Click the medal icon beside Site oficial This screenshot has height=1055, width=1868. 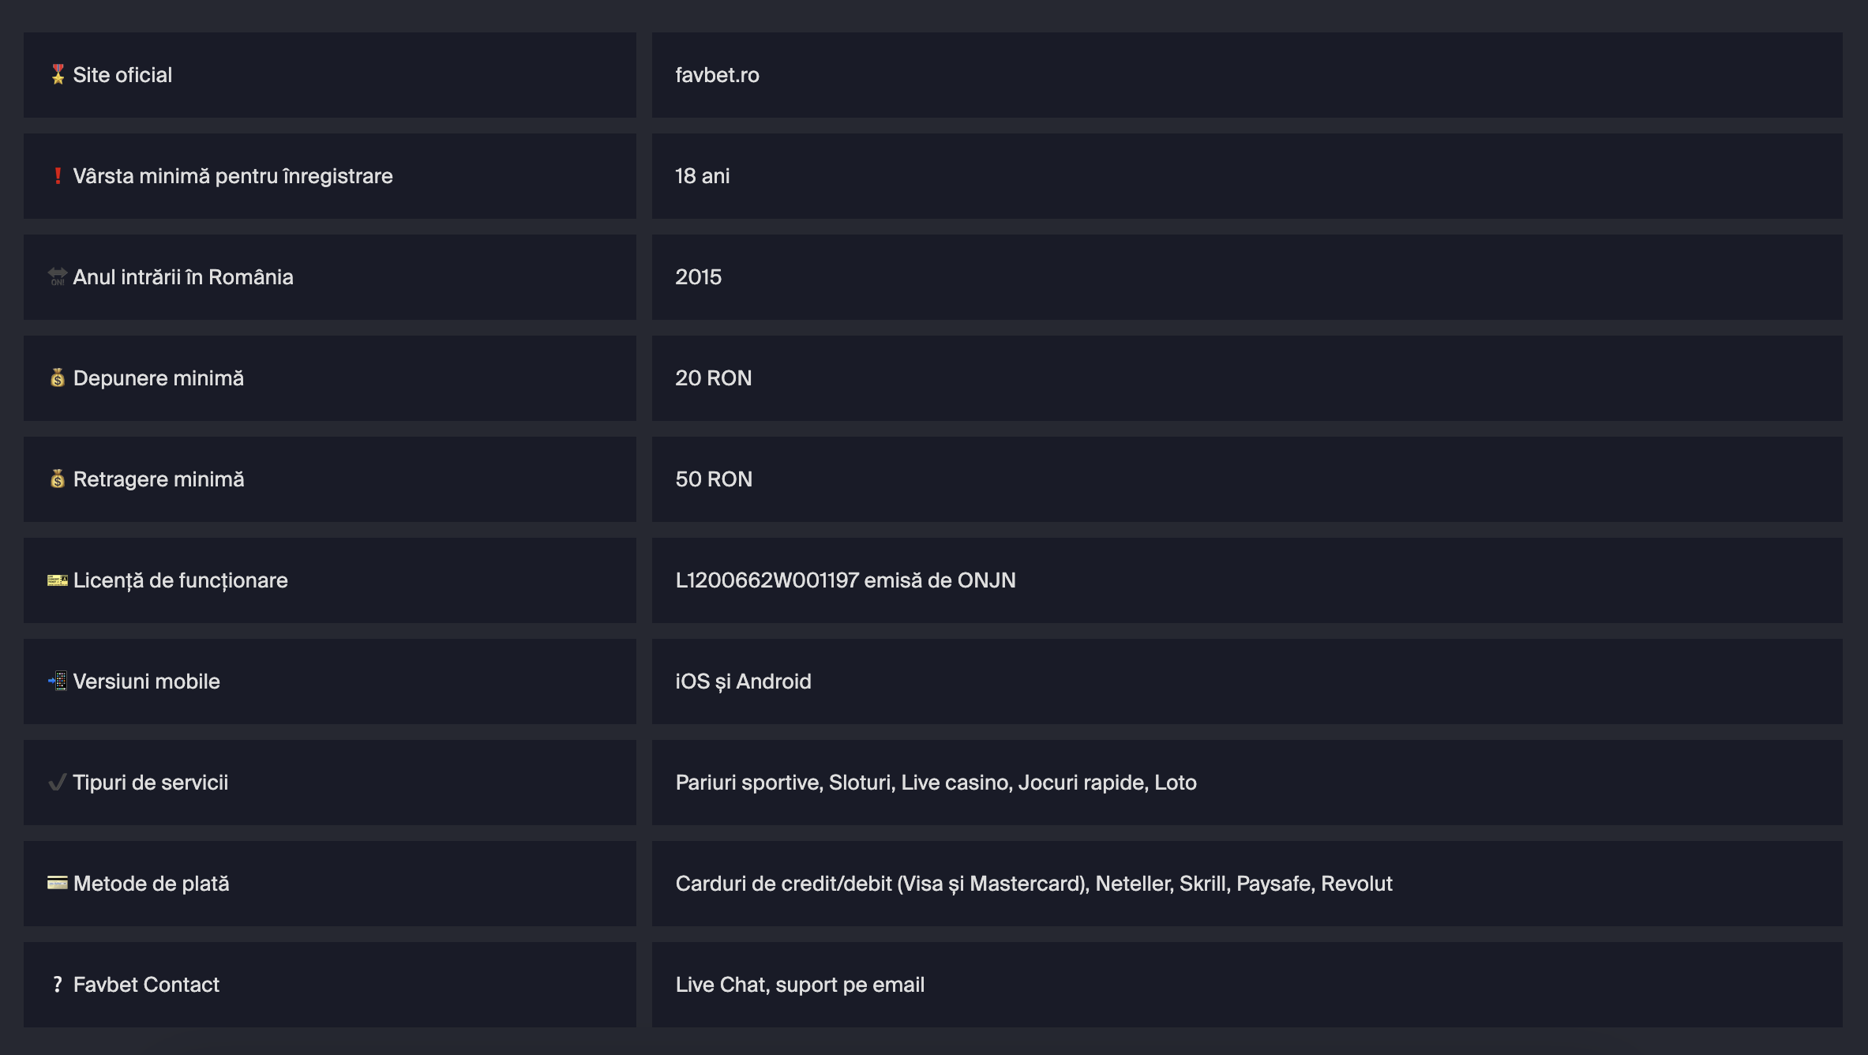click(58, 75)
